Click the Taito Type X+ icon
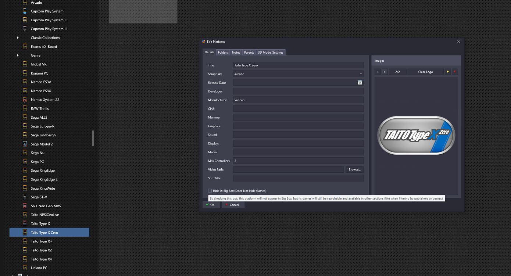The height and width of the screenshot is (276, 511). click(25, 241)
